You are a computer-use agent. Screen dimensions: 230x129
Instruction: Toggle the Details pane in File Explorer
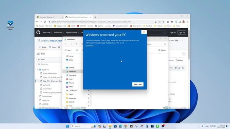[x=162, y=50]
